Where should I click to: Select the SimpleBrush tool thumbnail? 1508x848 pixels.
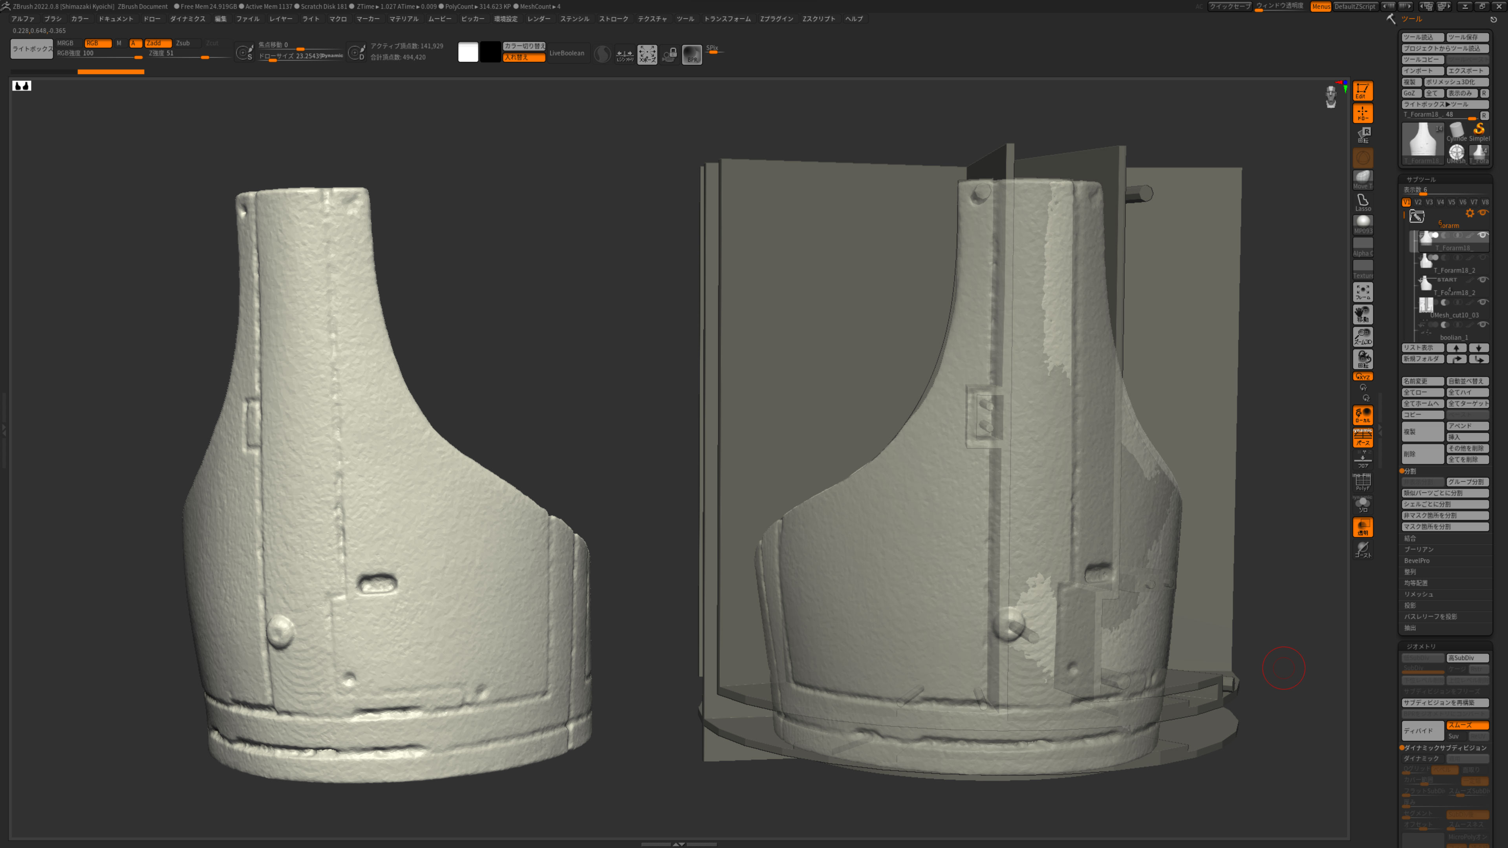click(x=1479, y=132)
